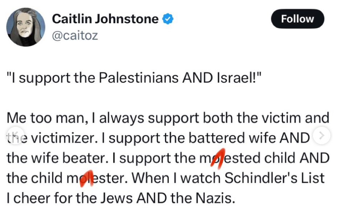Viewport: 338px width, 221px height.
Task: Click the red scribble in the "ested child" line
Action: (x=218, y=158)
